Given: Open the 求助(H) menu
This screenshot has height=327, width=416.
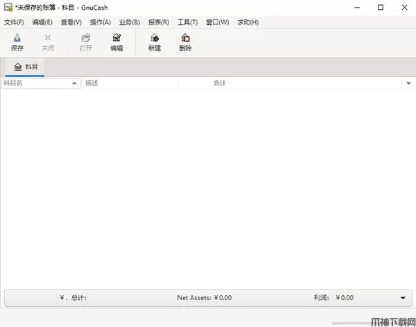Looking at the screenshot, I should coord(248,22).
